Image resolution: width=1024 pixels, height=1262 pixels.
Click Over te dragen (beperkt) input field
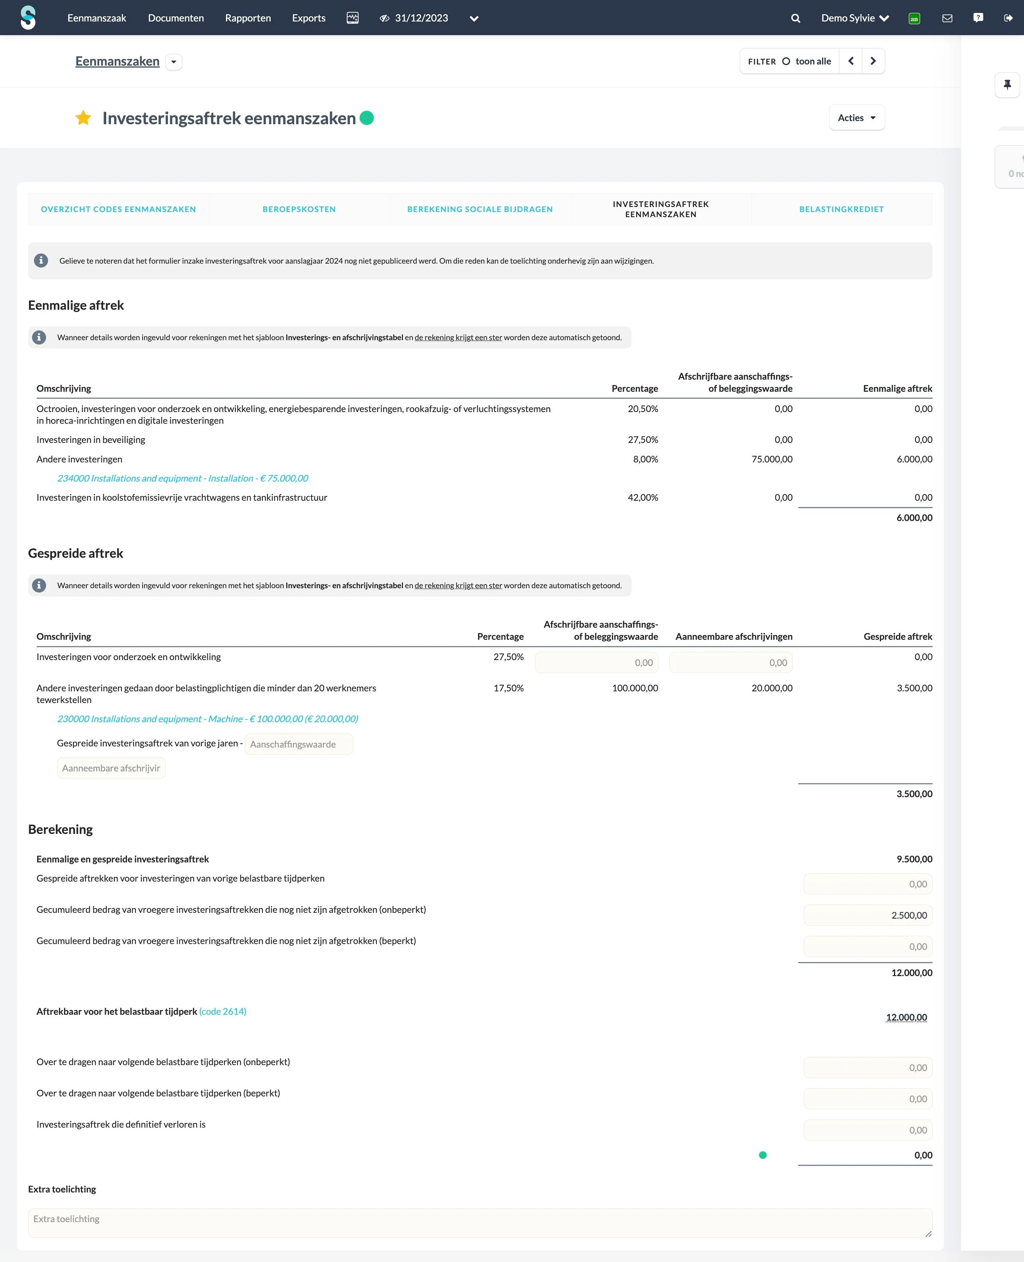[868, 1099]
